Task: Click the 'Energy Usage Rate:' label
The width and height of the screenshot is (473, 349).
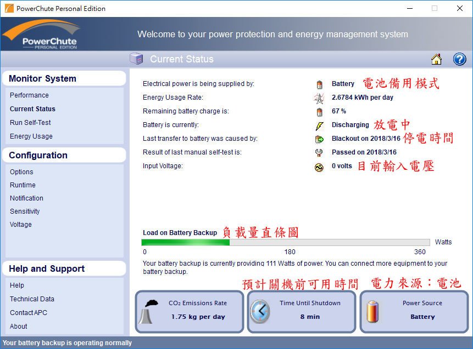Action: click(173, 98)
